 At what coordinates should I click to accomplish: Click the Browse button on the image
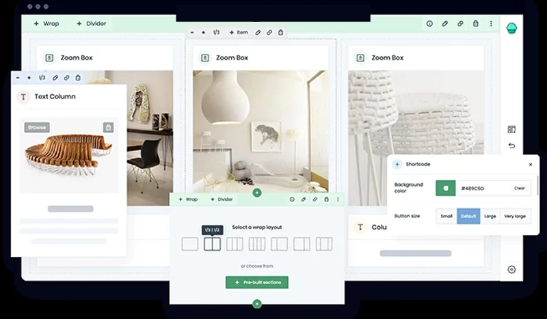[37, 128]
